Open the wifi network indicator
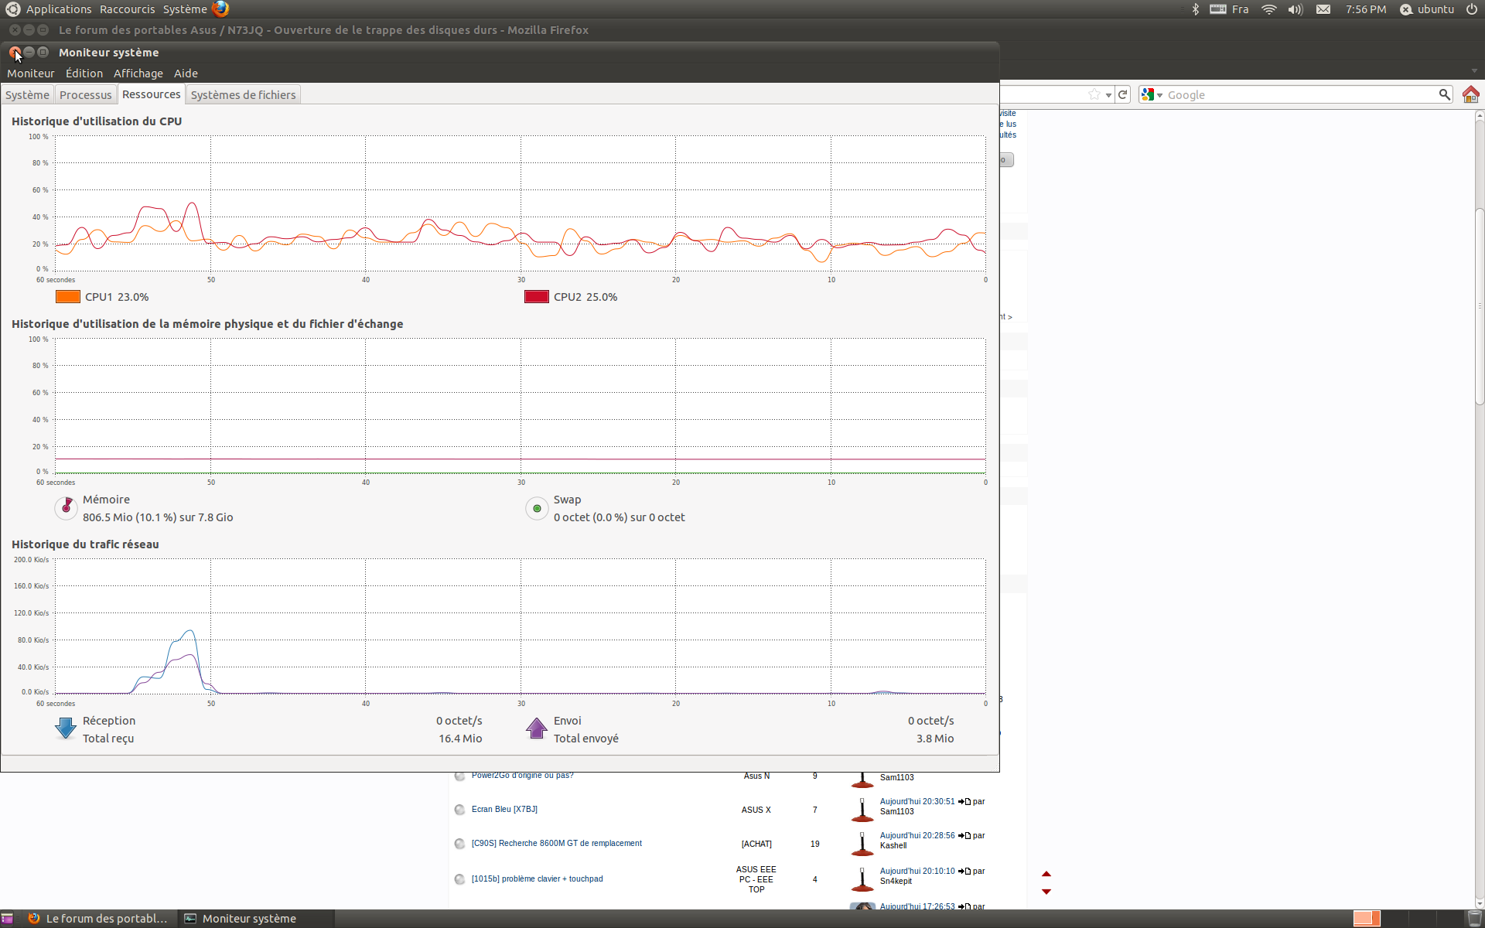Screen dimensions: 1485x928 click(1268, 9)
